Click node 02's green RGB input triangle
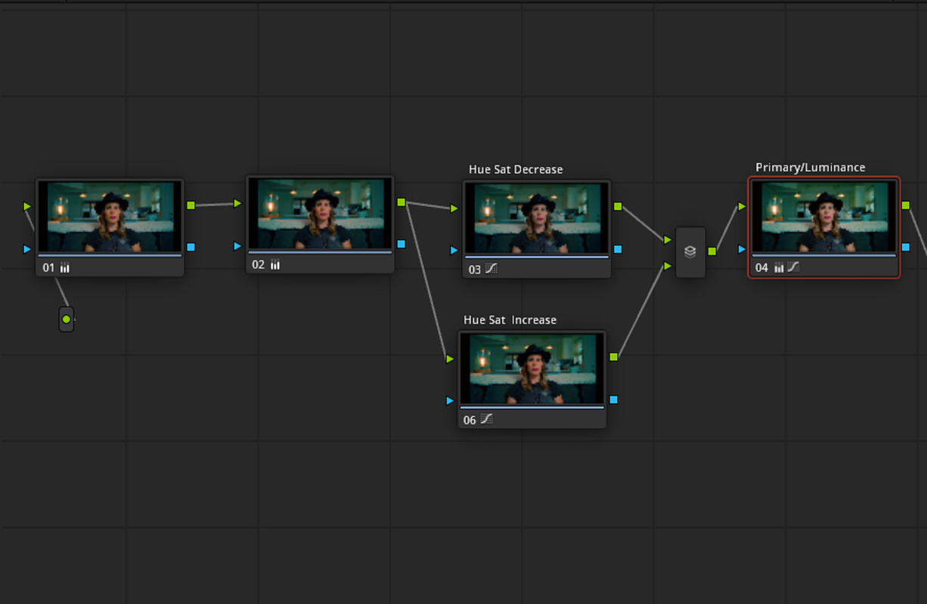 (238, 203)
